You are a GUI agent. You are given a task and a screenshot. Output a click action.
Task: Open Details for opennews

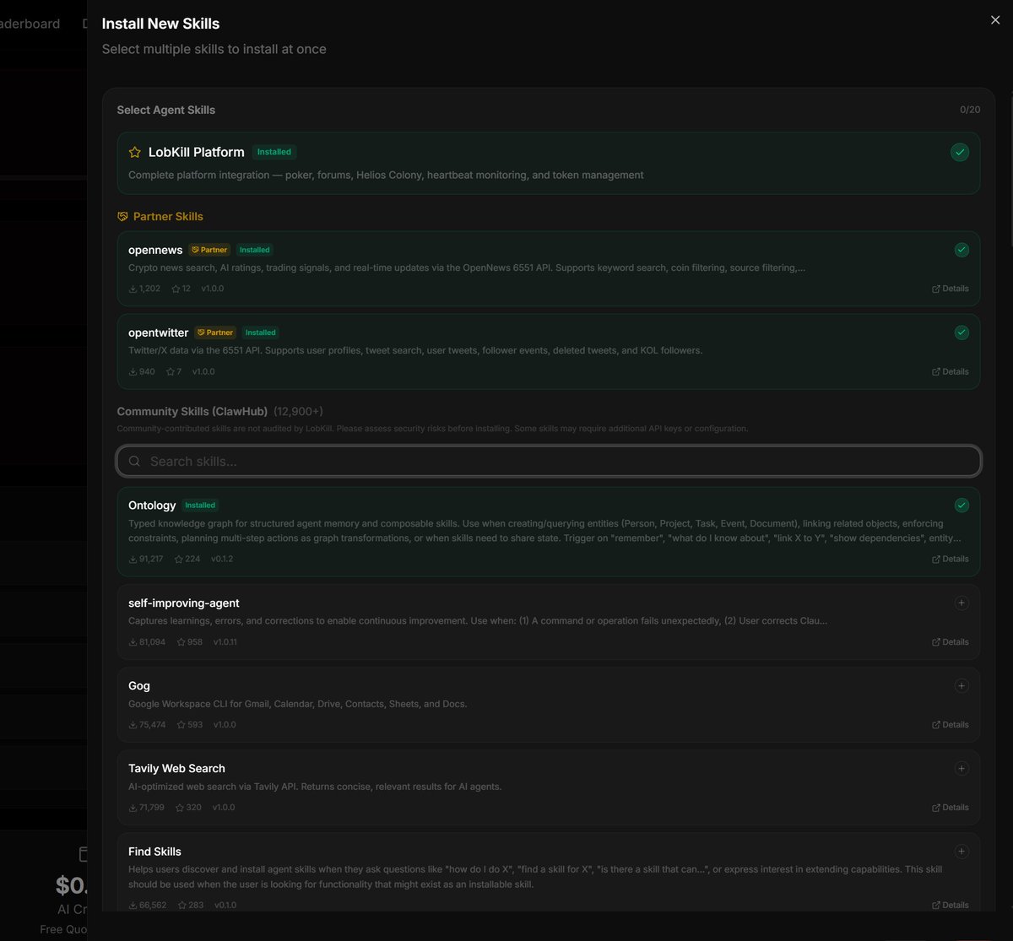point(951,289)
